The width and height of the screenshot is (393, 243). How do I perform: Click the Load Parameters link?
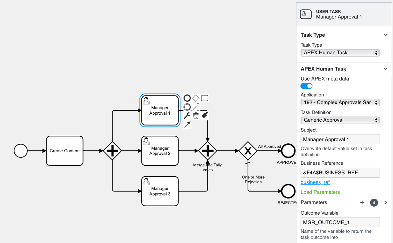point(320,192)
